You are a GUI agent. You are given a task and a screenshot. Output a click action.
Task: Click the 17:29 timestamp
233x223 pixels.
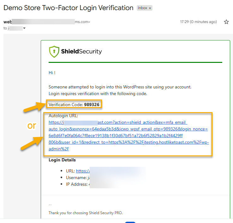[x=198, y=22]
